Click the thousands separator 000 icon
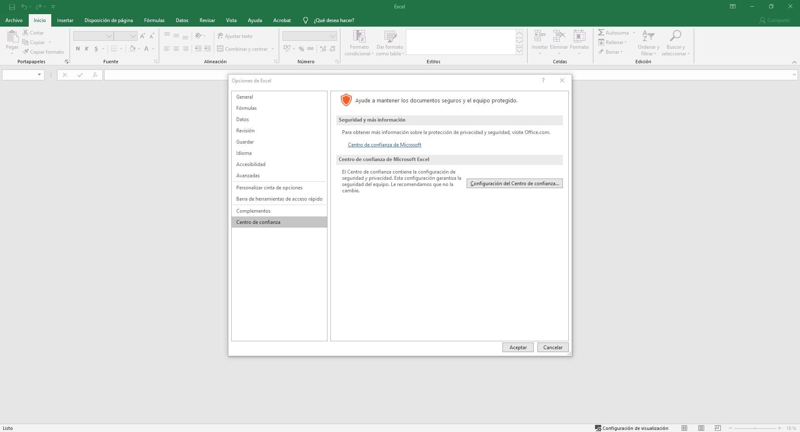 (310, 49)
